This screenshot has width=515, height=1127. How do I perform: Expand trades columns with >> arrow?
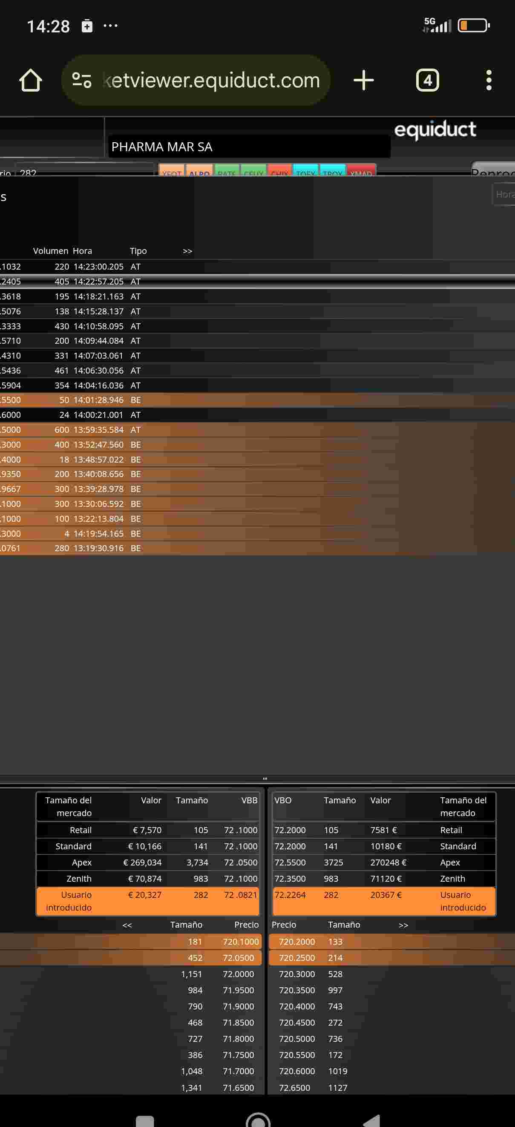tap(187, 251)
